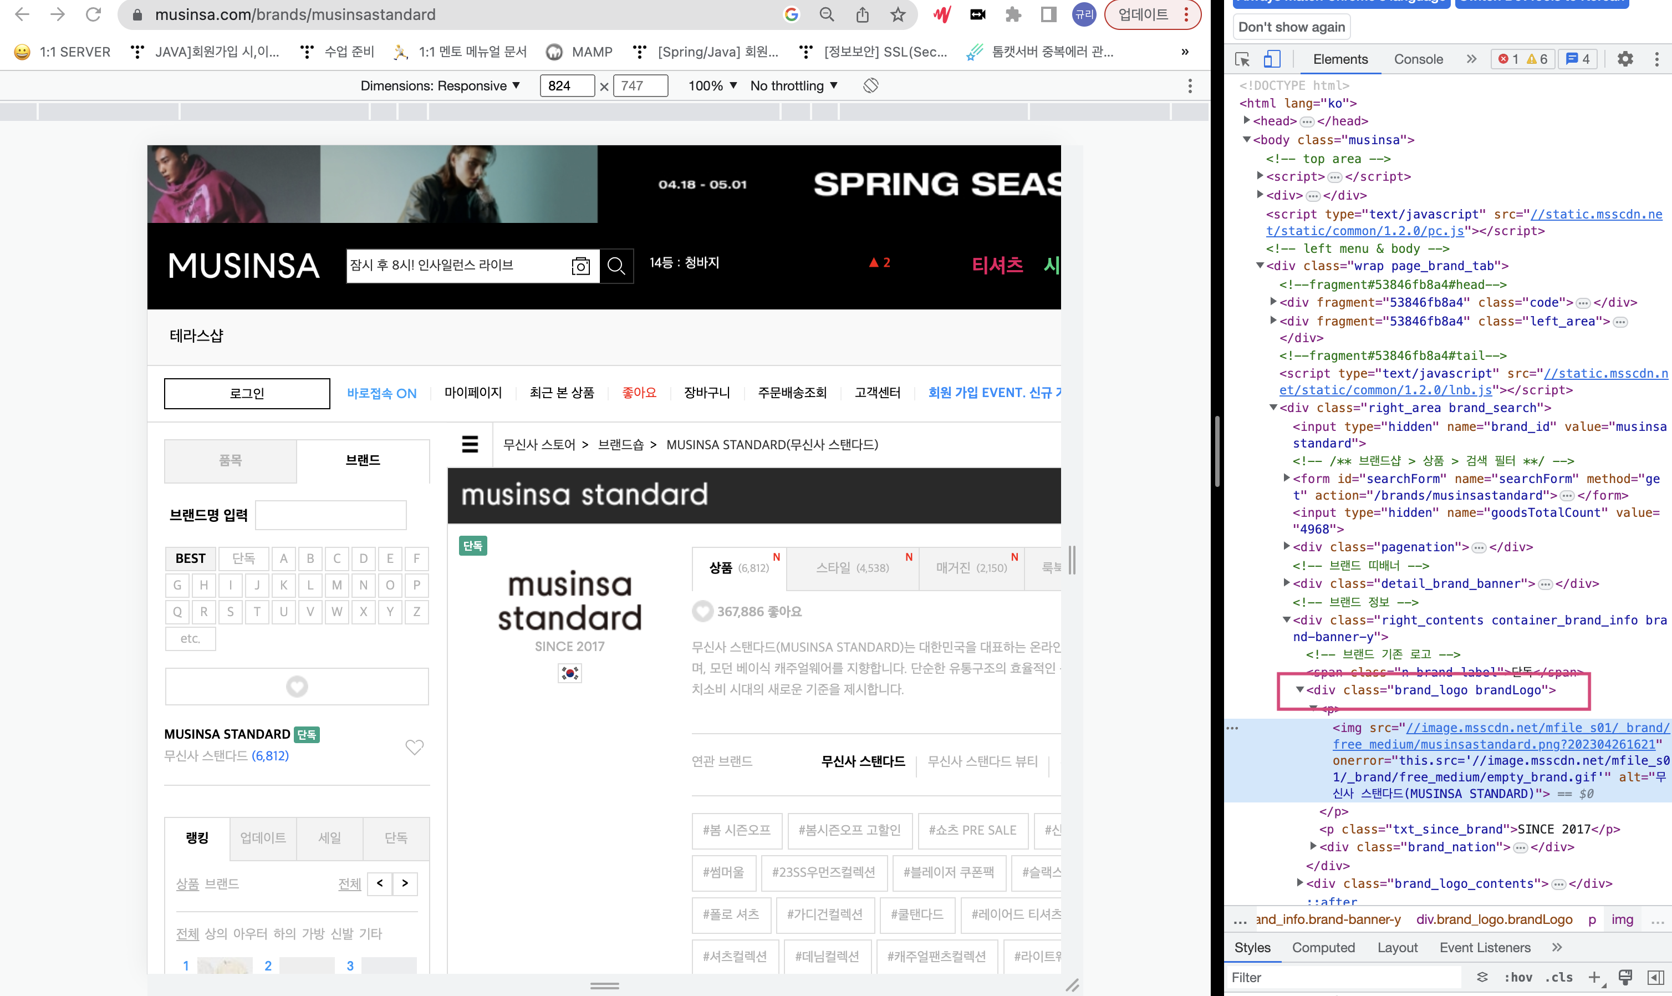Dismiss with Don't show again button

point(1292,27)
